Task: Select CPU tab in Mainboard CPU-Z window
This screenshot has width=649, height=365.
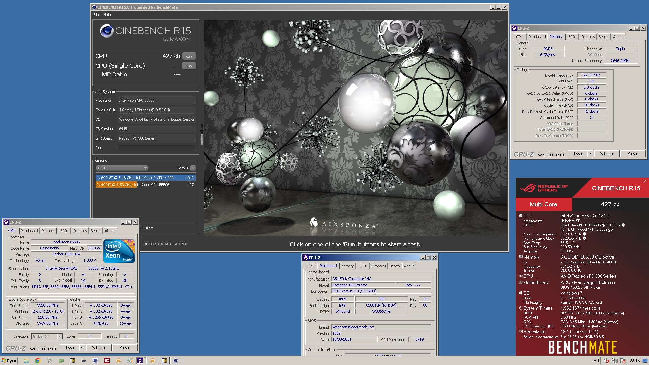Action: pyautogui.click(x=311, y=266)
